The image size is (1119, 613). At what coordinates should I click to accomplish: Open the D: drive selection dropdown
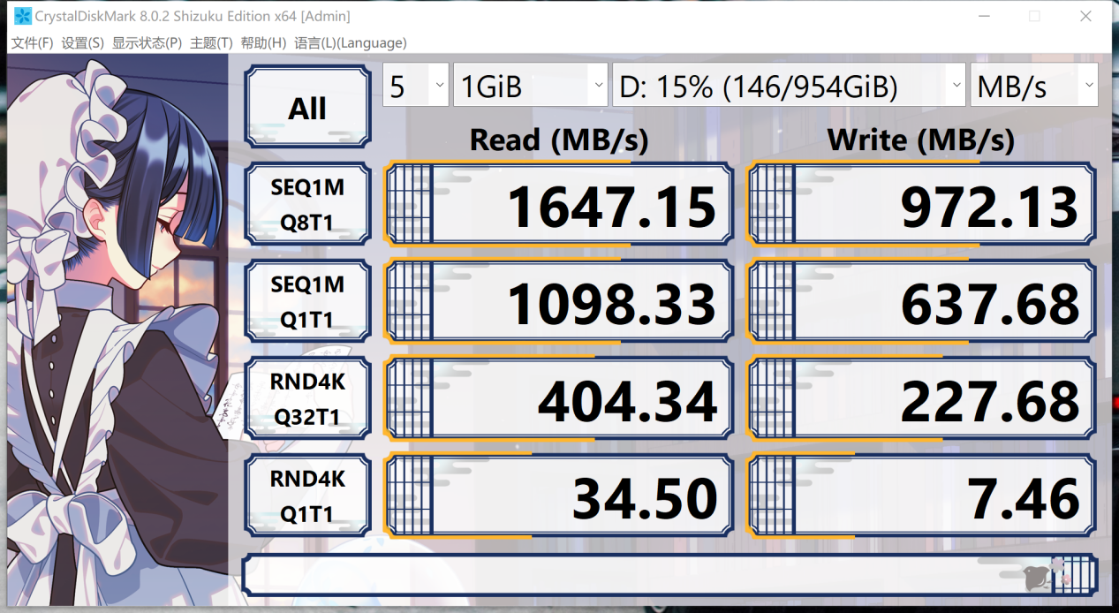pyautogui.click(x=789, y=86)
